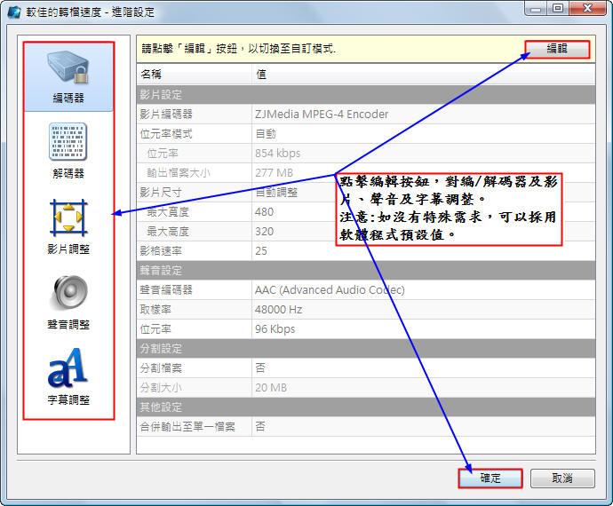This screenshot has height=506, width=613.
Task: Open the 字幕調整 subtitle adjustment icon
Action: coord(68,375)
